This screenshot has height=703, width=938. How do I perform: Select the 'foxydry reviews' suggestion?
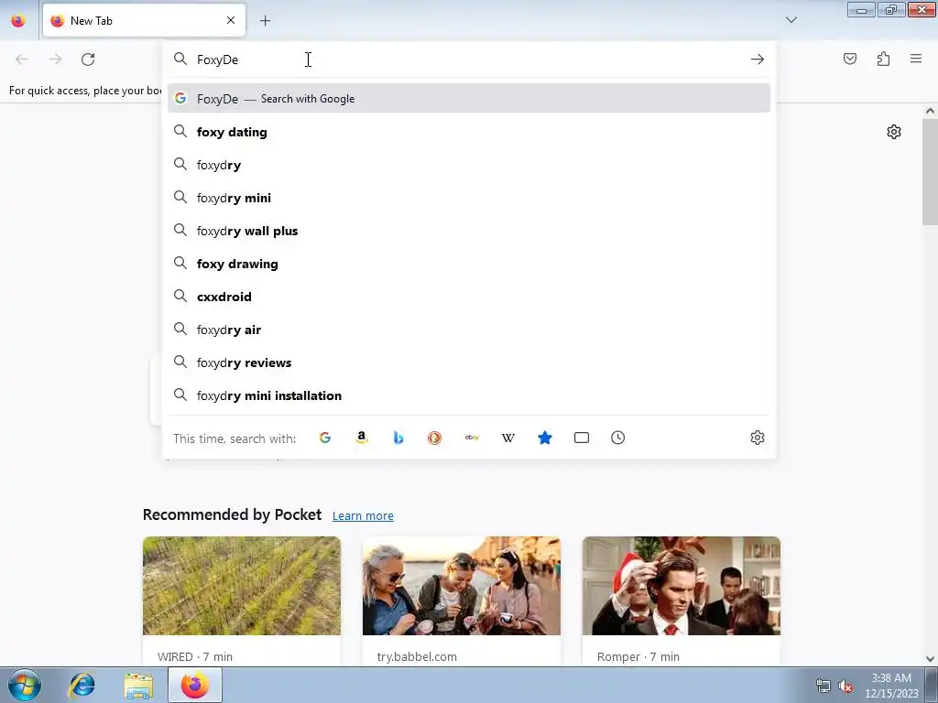click(468, 362)
